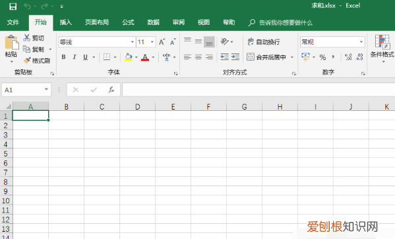The width and height of the screenshot is (395, 239).
Task: Toggle Underline formatting
Action: pyautogui.click(x=86, y=57)
